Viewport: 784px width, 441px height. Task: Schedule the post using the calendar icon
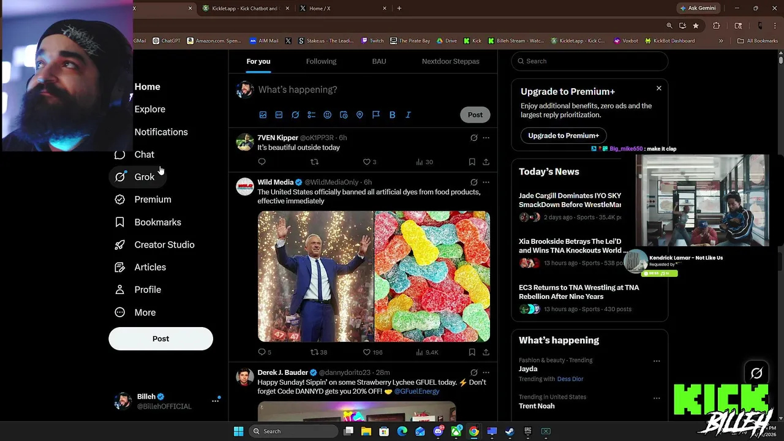344,115
